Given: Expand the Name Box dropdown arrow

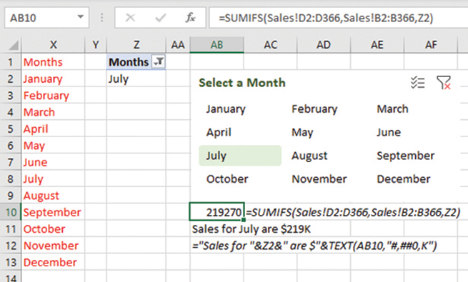Looking at the screenshot, I should 81,17.
